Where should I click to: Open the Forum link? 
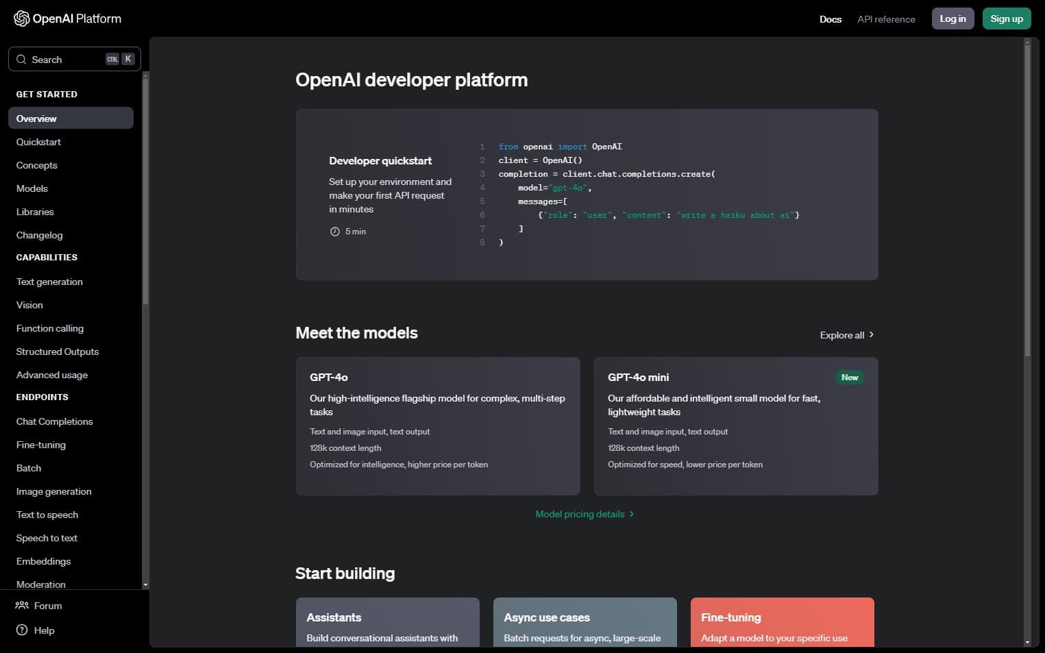pos(38,606)
